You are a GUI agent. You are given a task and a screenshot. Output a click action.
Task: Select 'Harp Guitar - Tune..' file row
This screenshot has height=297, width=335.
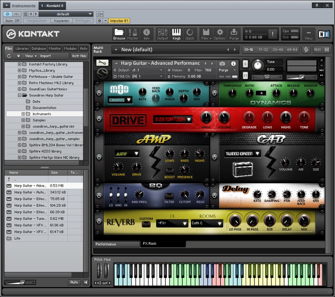[45, 218]
